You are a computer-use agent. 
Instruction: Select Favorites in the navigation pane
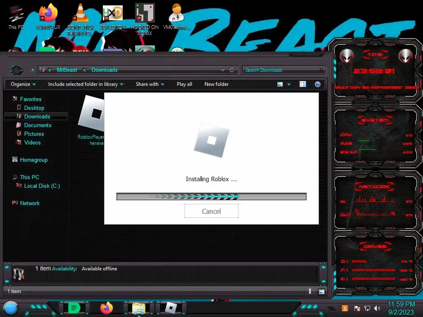(27, 99)
